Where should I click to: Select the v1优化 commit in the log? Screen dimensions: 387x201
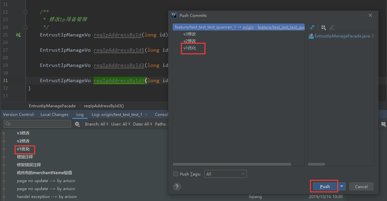point(25,149)
